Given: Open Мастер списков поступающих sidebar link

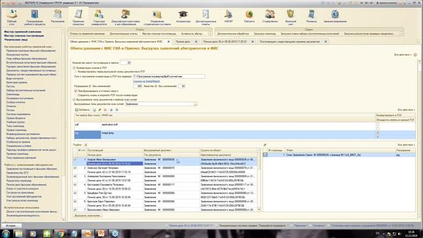Looking at the screenshot, I should point(24,36).
